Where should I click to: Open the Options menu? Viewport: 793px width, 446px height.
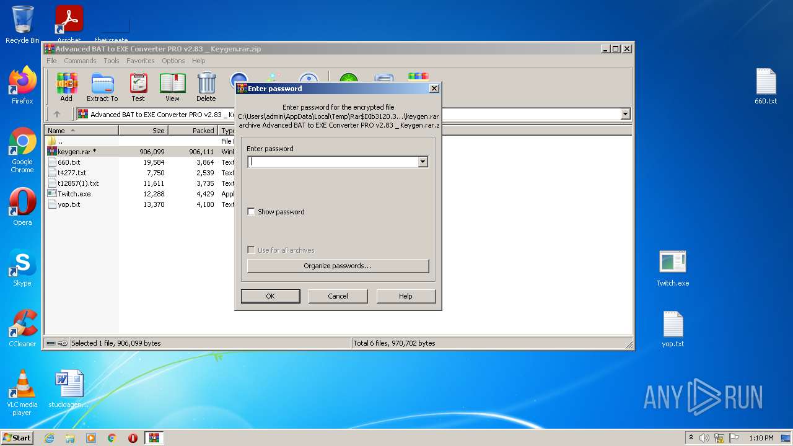coord(173,61)
